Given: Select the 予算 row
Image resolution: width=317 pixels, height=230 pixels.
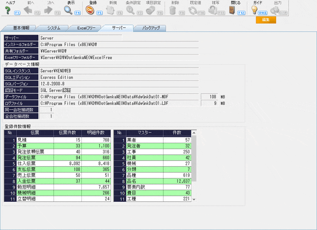Looking at the screenshot, I should click(x=58, y=146).
